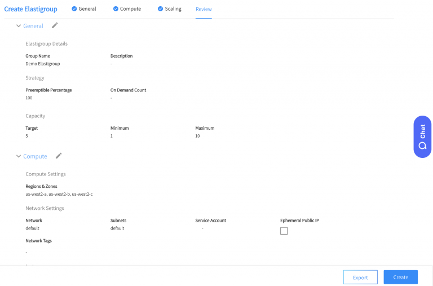Click the Compute section heading link

pos(35,156)
